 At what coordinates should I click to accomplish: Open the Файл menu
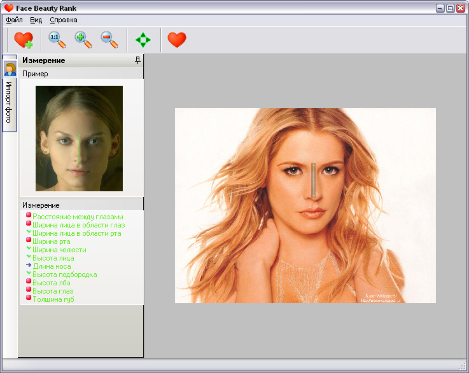14,20
